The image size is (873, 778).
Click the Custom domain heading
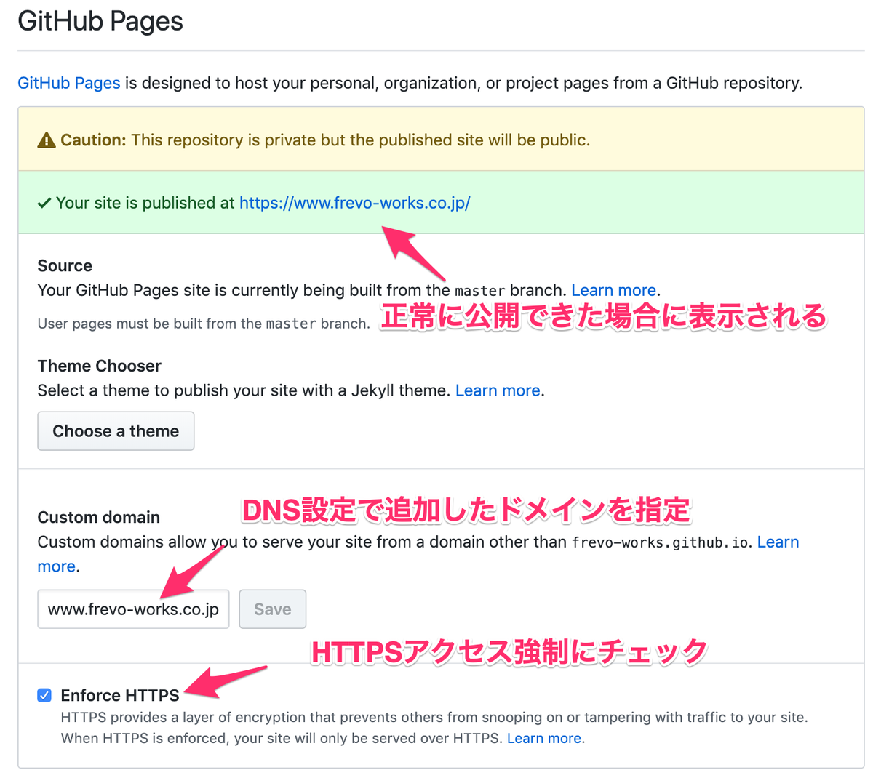pos(99,517)
